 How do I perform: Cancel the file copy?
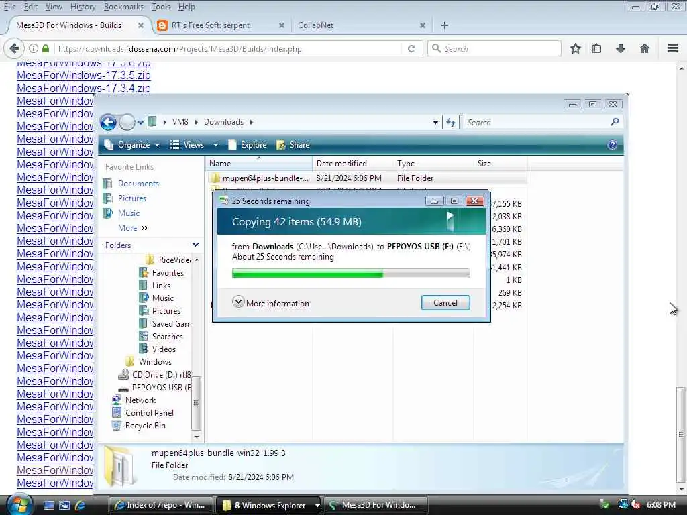click(445, 303)
